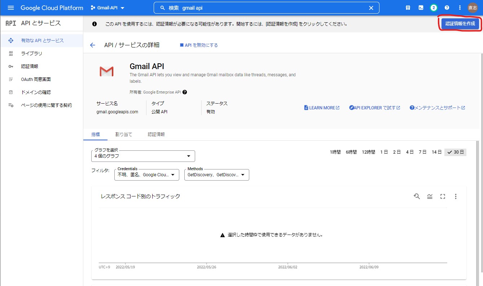Screen dimensions: 483x286
Task: Select the 1日 time range
Action: pos(384,152)
